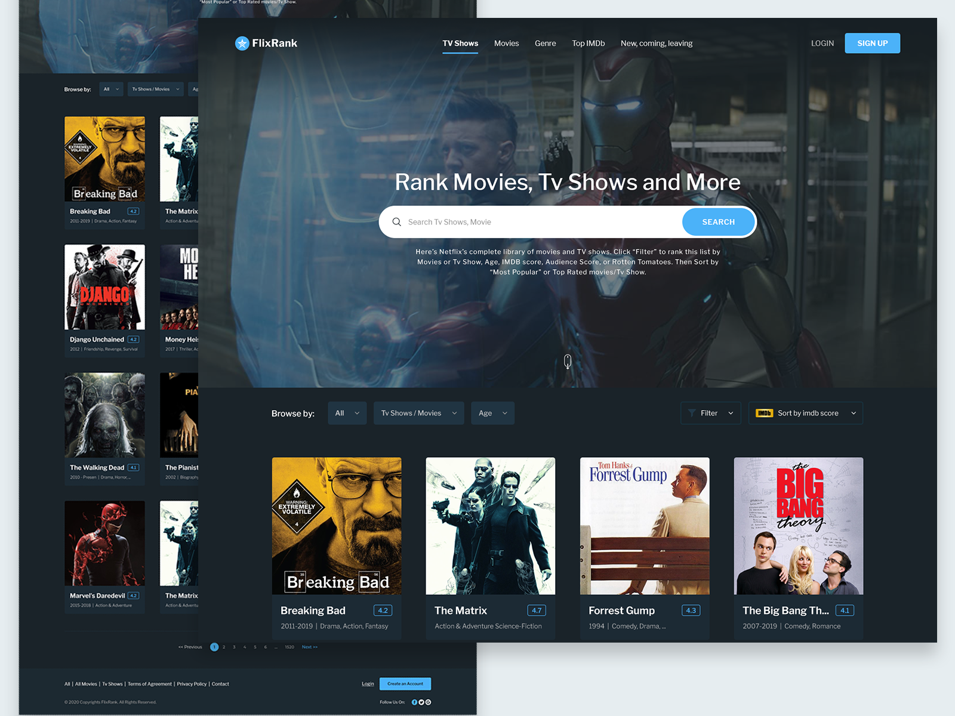The width and height of the screenshot is (955, 716).
Task: Go to Next page in pagination
Action: pyautogui.click(x=309, y=647)
